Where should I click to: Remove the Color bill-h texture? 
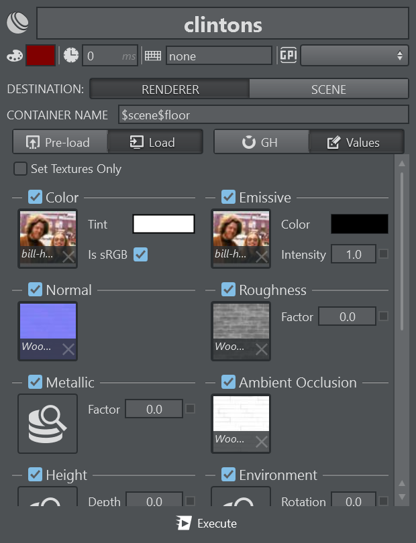(68, 257)
